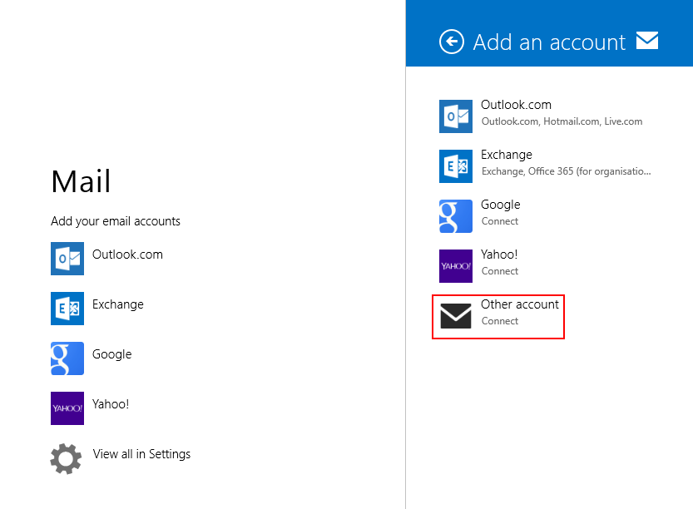Click Exchange, Office 365 description text
The height and width of the screenshot is (509, 693).
click(x=567, y=171)
